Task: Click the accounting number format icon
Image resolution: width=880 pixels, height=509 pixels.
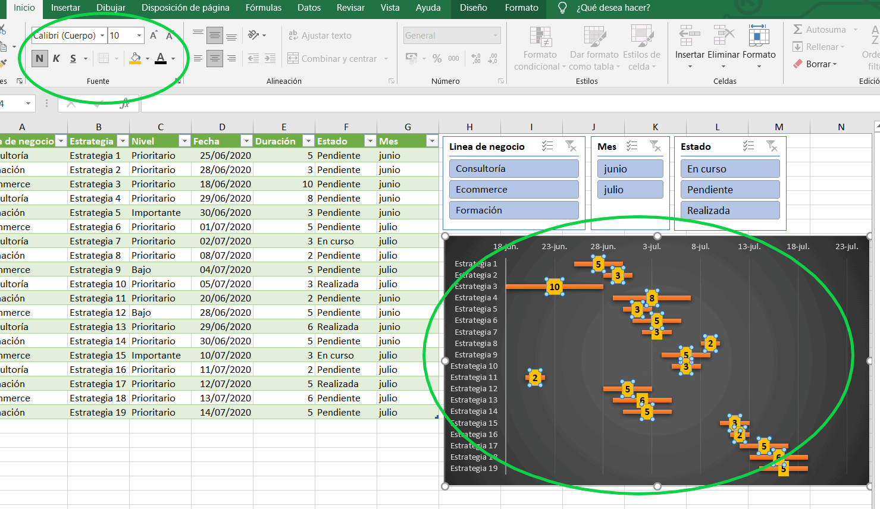Action: pyautogui.click(x=411, y=58)
